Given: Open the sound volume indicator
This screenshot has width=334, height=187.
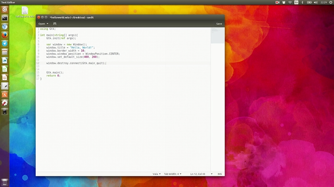Looking at the screenshot, I should pyautogui.click(x=316, y=2).
